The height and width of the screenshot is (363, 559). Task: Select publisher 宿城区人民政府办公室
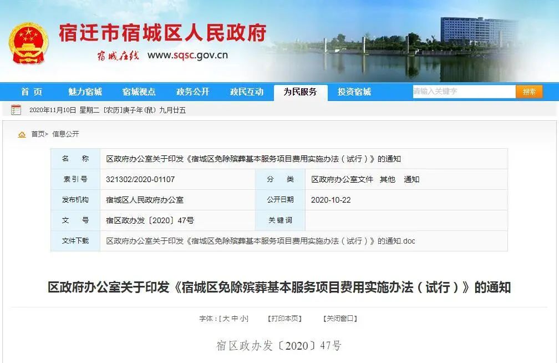click(x=145, y=200)
